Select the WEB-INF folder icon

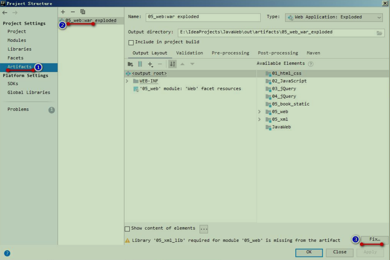coord(136,81)
